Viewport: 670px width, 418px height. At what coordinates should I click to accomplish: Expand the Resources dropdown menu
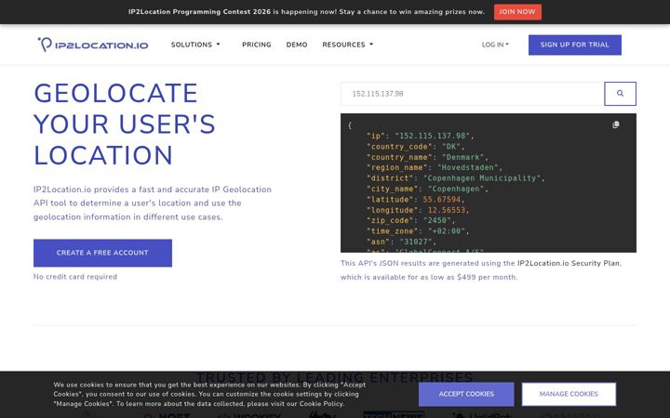click(x=347, y=45)
